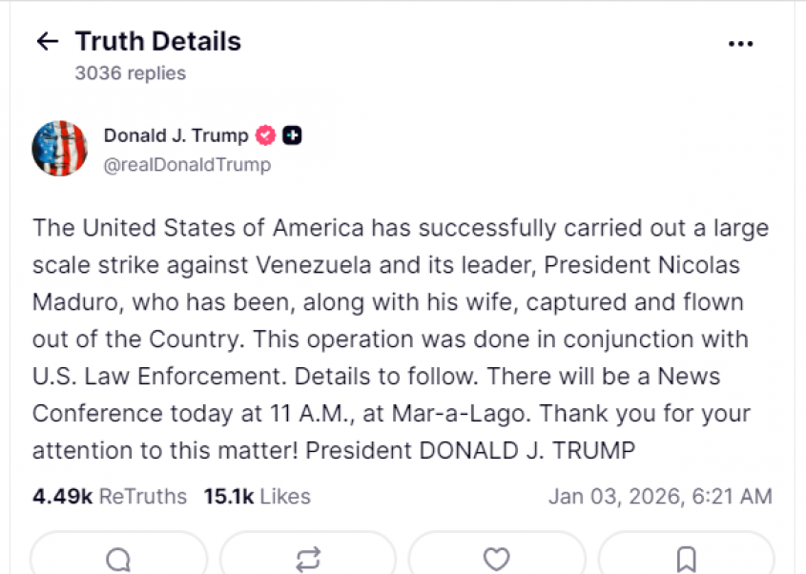Click the Jan 03, 2026 timestamp
806x574 pixels.
tap(659, 497)
